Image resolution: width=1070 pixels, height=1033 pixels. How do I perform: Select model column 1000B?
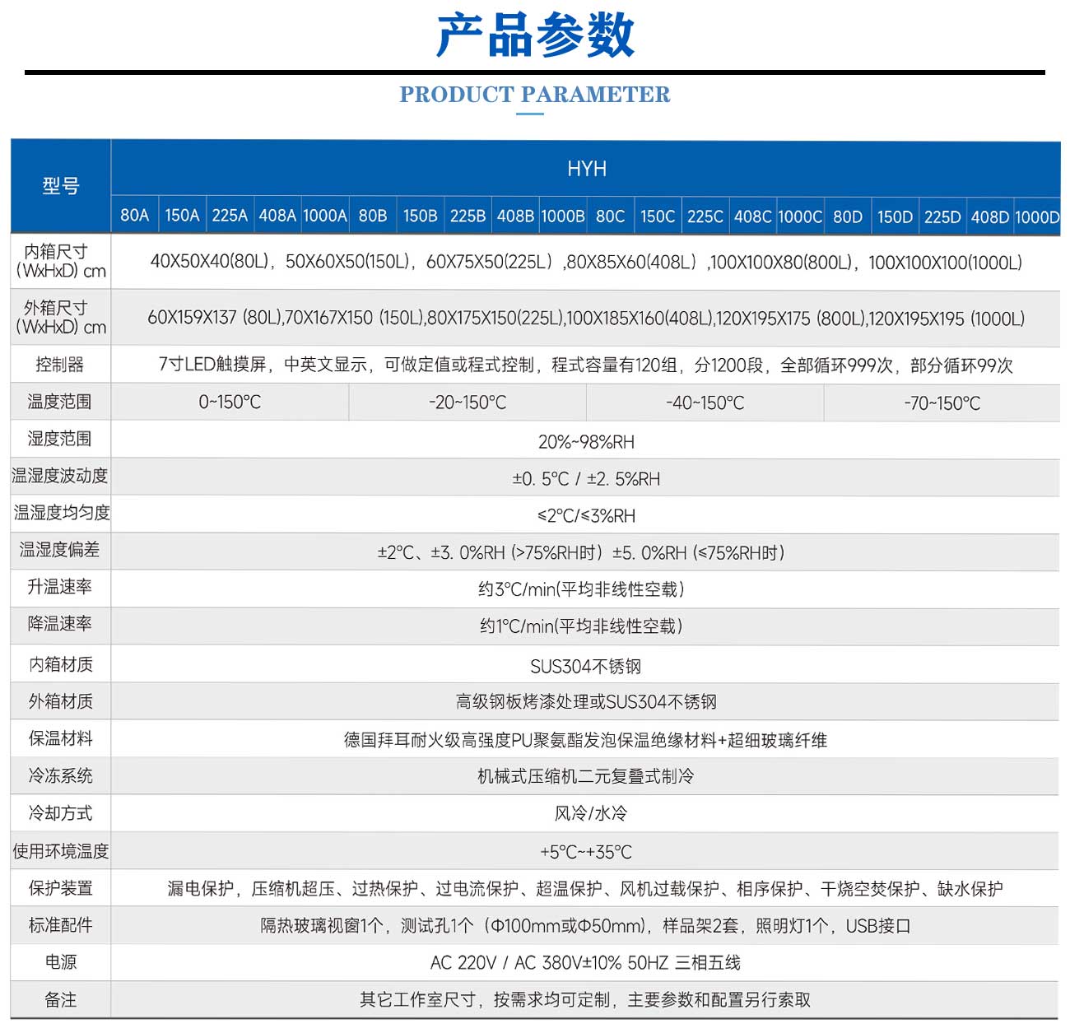click(x=563, y=216)
